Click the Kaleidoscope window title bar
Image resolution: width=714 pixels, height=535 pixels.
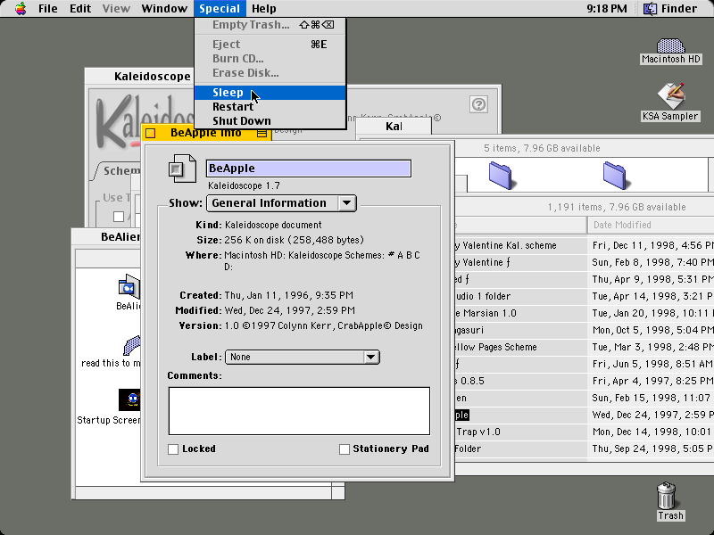[139, 76]
